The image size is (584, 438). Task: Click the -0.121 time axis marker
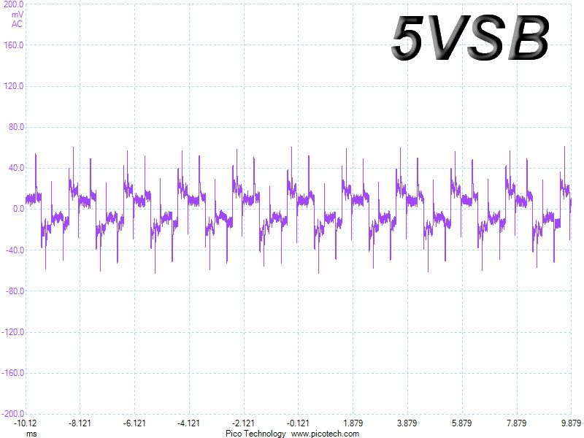[x=298, y=423]
